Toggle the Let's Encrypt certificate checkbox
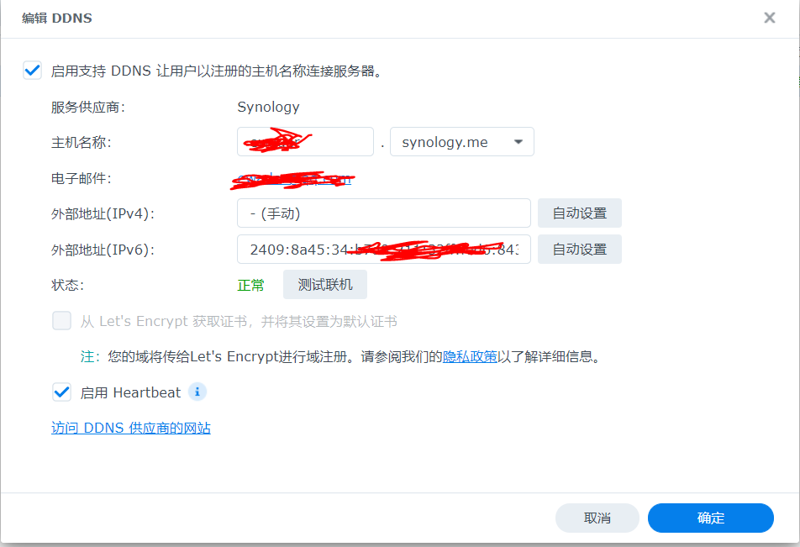This screenshot has height=547, width=800. (61, 321)
